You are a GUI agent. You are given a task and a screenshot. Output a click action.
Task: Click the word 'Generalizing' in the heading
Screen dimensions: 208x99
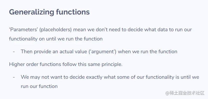point(32,12)
